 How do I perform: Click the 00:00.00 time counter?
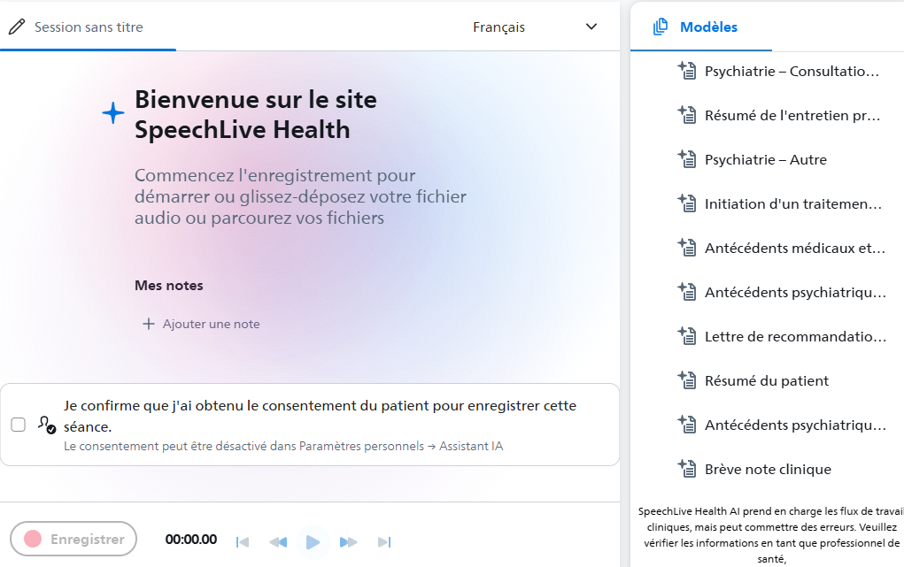click(x=191, y=540)
